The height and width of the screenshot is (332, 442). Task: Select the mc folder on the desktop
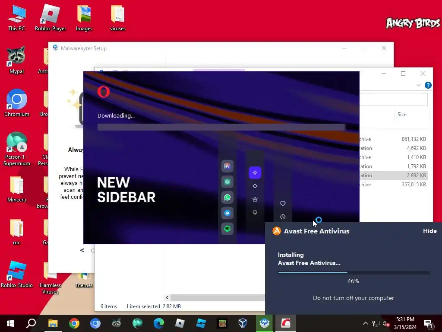tap(16, 232)
